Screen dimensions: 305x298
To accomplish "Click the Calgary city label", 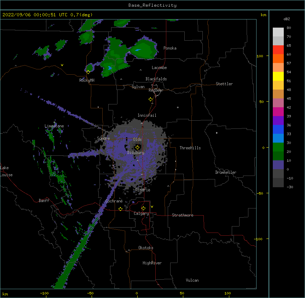I will click(x=141, y=213).
